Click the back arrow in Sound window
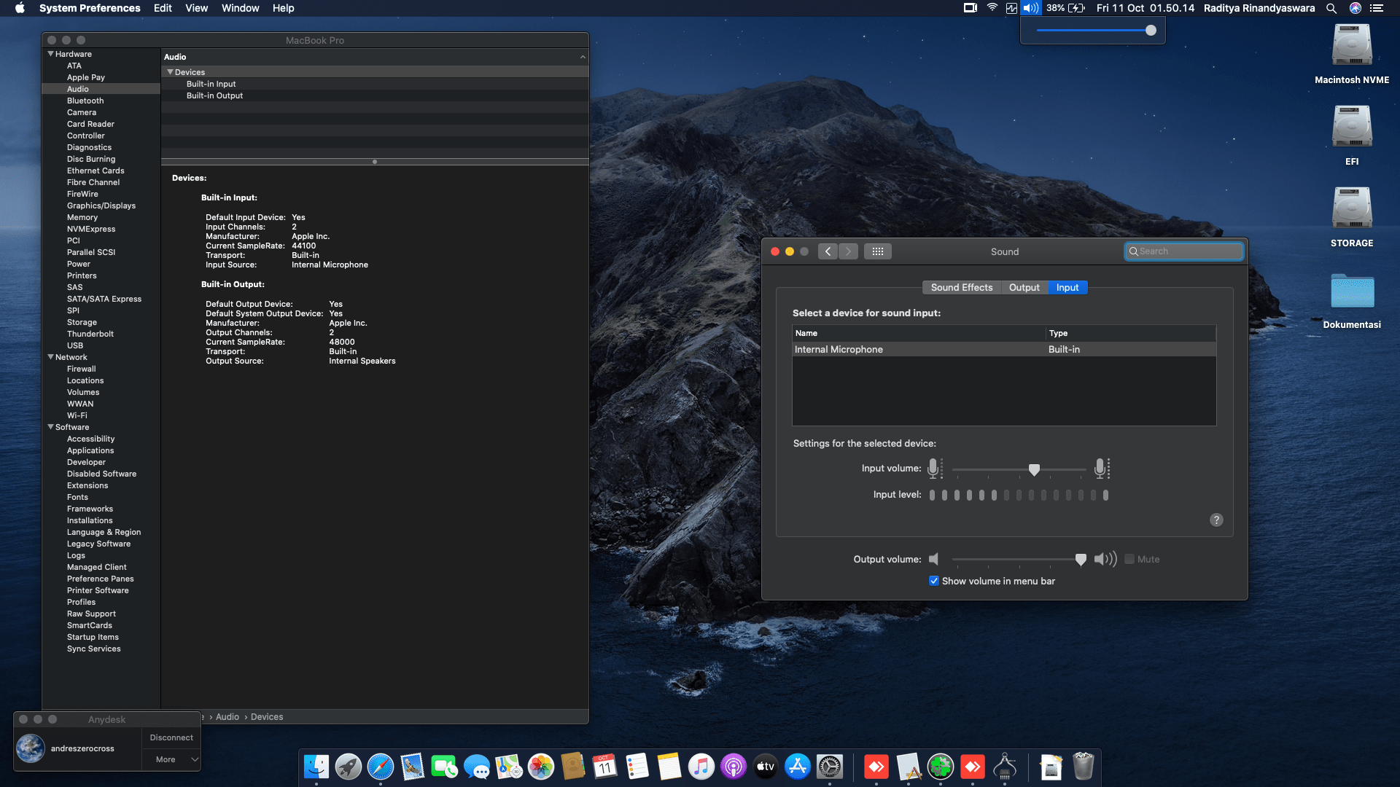This screenshot has width=1400, height=787. click(828, 251)
